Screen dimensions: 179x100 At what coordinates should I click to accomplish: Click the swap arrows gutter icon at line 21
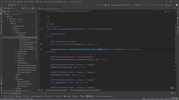click(x=41, y=44)
